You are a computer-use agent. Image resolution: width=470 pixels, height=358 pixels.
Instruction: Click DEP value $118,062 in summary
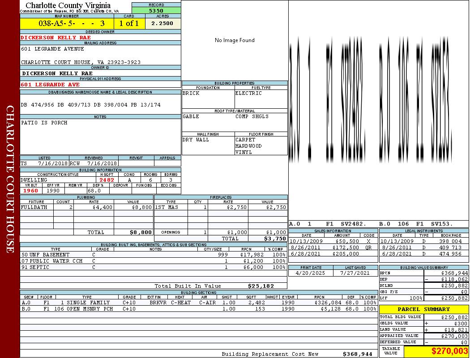pos(454,280)
